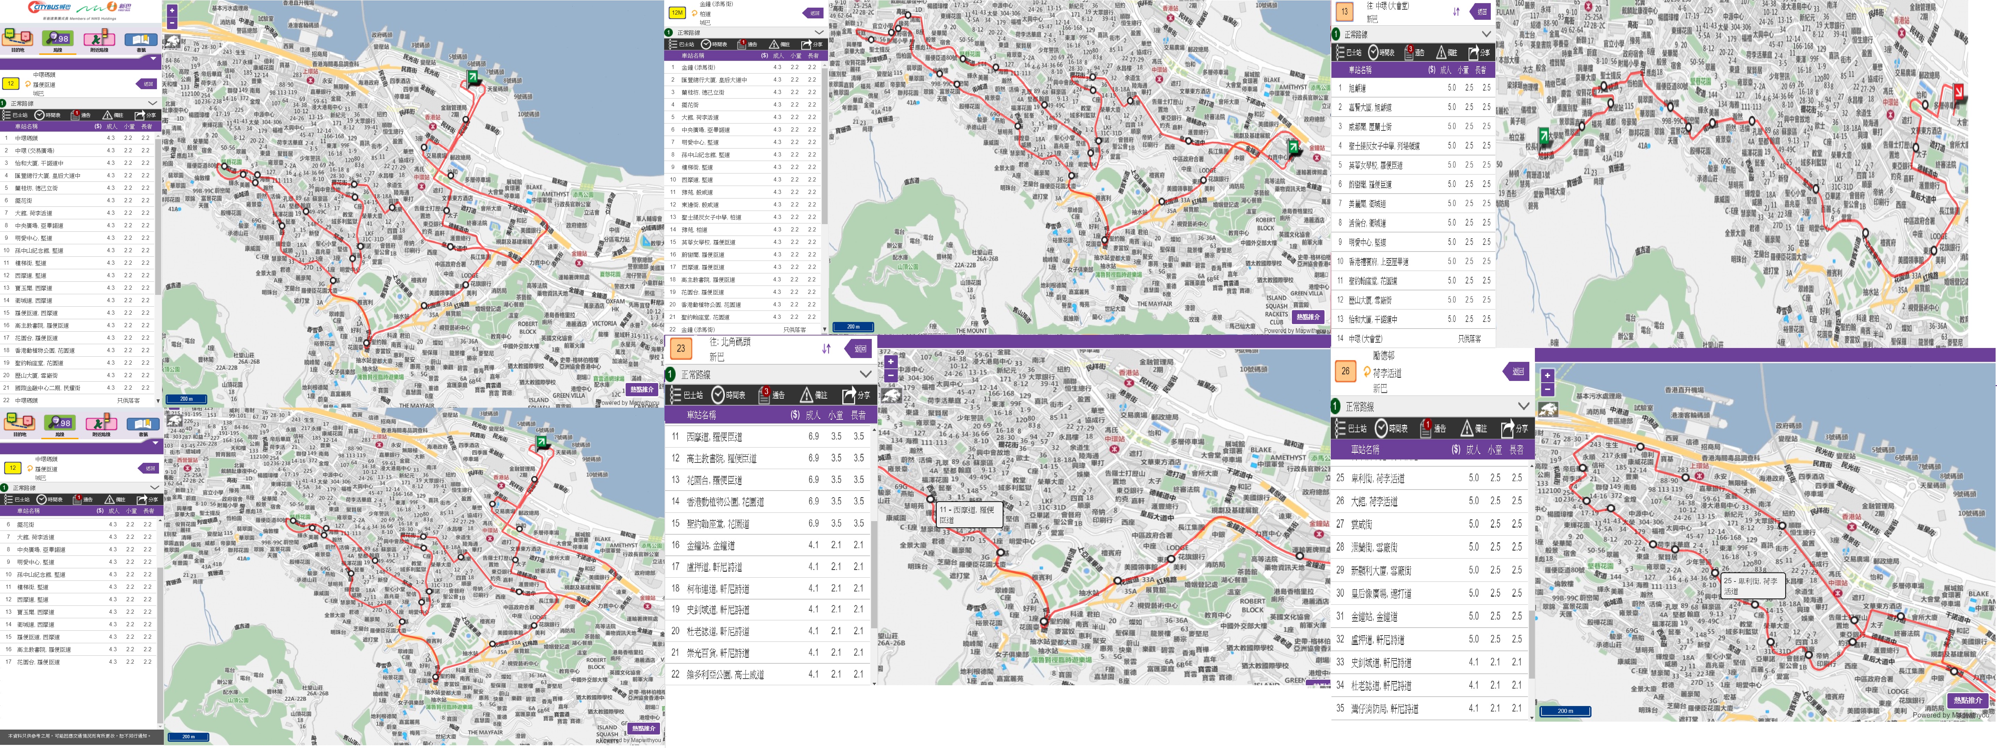Click 返回 back button in route 23 panel
Viewport: 1997px width, 748px height.
tap(858, 348)
